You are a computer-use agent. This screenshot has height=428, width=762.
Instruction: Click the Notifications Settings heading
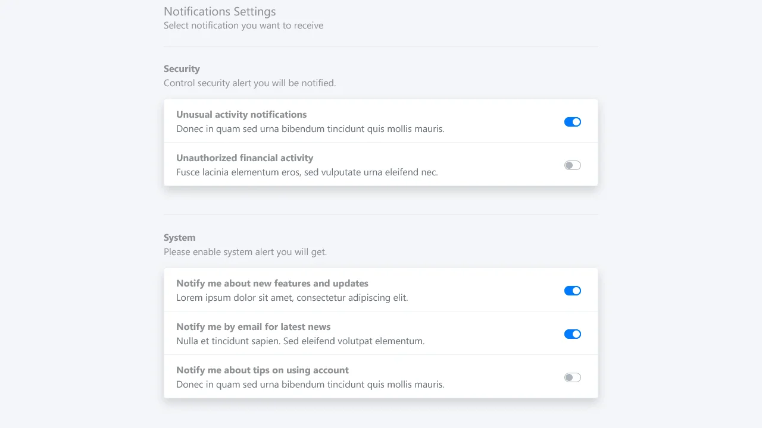(x=219, y=11)
